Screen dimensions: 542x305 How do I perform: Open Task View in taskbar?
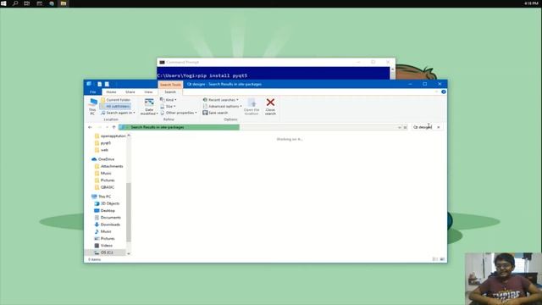27,3
